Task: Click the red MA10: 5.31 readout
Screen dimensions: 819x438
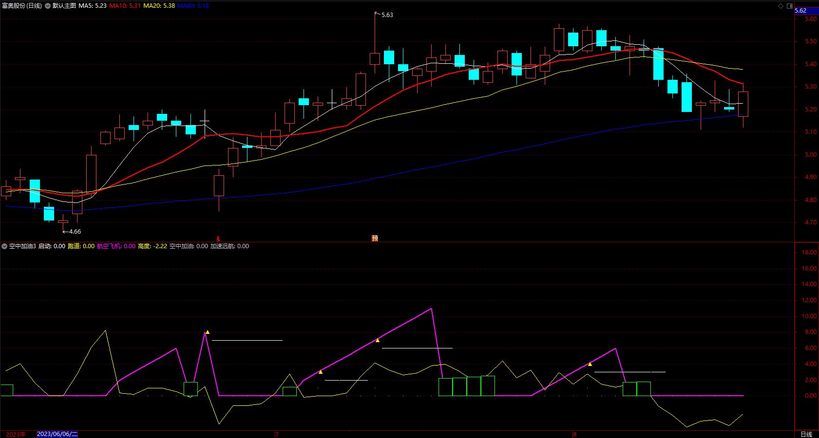Action: [x=125, y=6]
